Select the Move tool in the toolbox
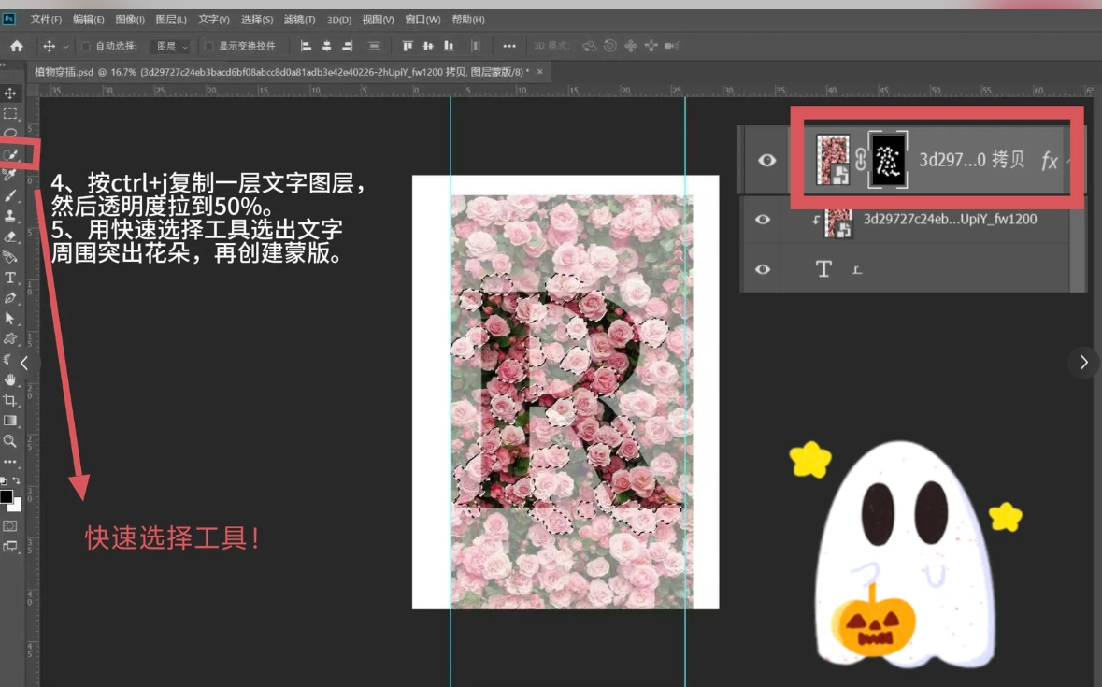The image size is (1102, 687). [10, 93]
